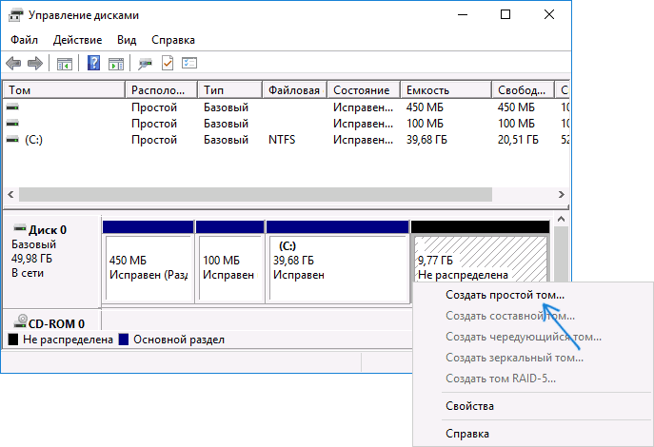The width and height of the screenshot is (654, 447).
Task: Open the Справка menu in menu bar
Action: [x=173, y=40]
